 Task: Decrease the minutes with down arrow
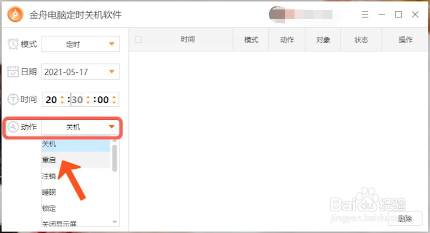tap(88, 102)
